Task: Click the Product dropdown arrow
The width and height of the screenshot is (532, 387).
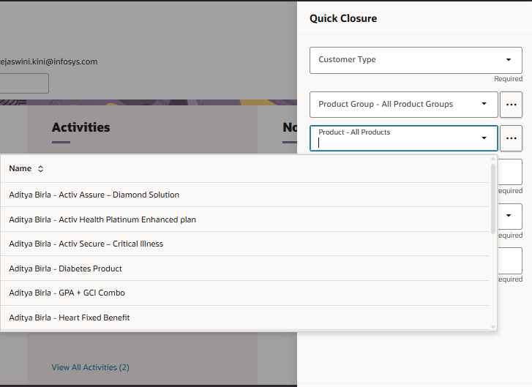Action: point(484,138)
